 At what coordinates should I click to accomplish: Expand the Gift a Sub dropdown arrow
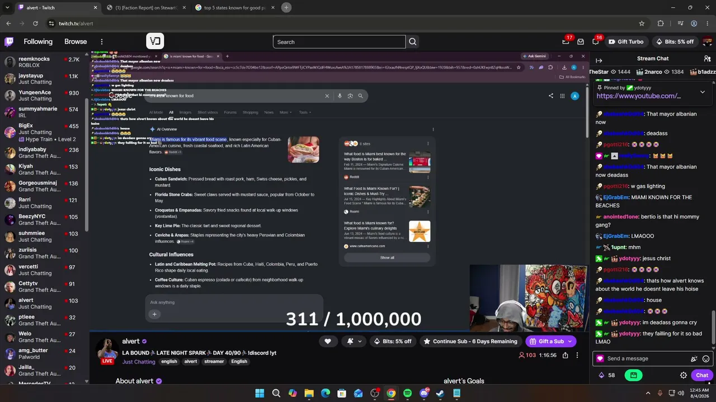point(570,341)
